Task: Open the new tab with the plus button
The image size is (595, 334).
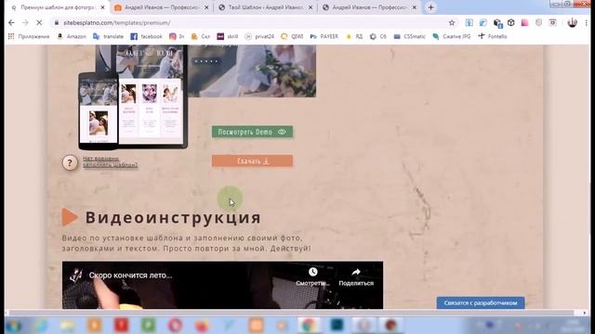Action: coord(430,7)
